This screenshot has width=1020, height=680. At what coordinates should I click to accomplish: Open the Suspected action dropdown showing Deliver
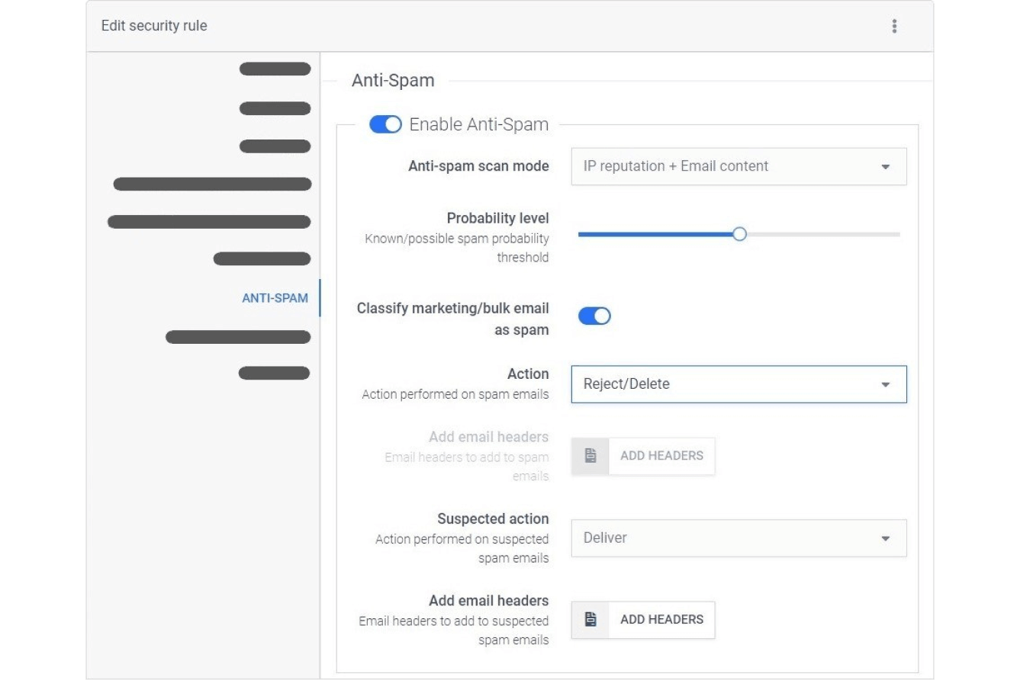tap(737, 537)
